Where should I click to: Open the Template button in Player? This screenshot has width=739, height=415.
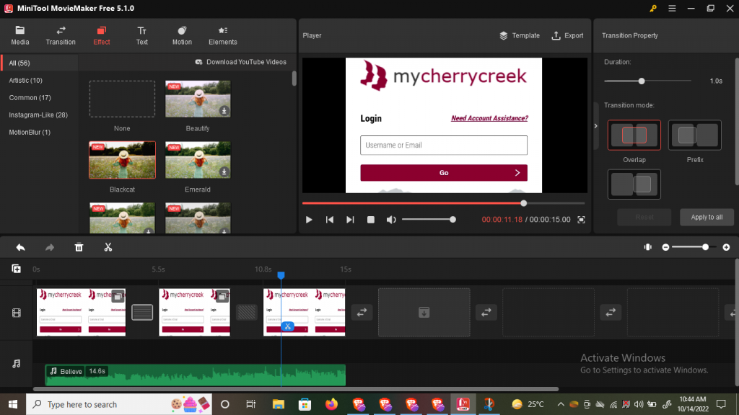tap(520, 36)
